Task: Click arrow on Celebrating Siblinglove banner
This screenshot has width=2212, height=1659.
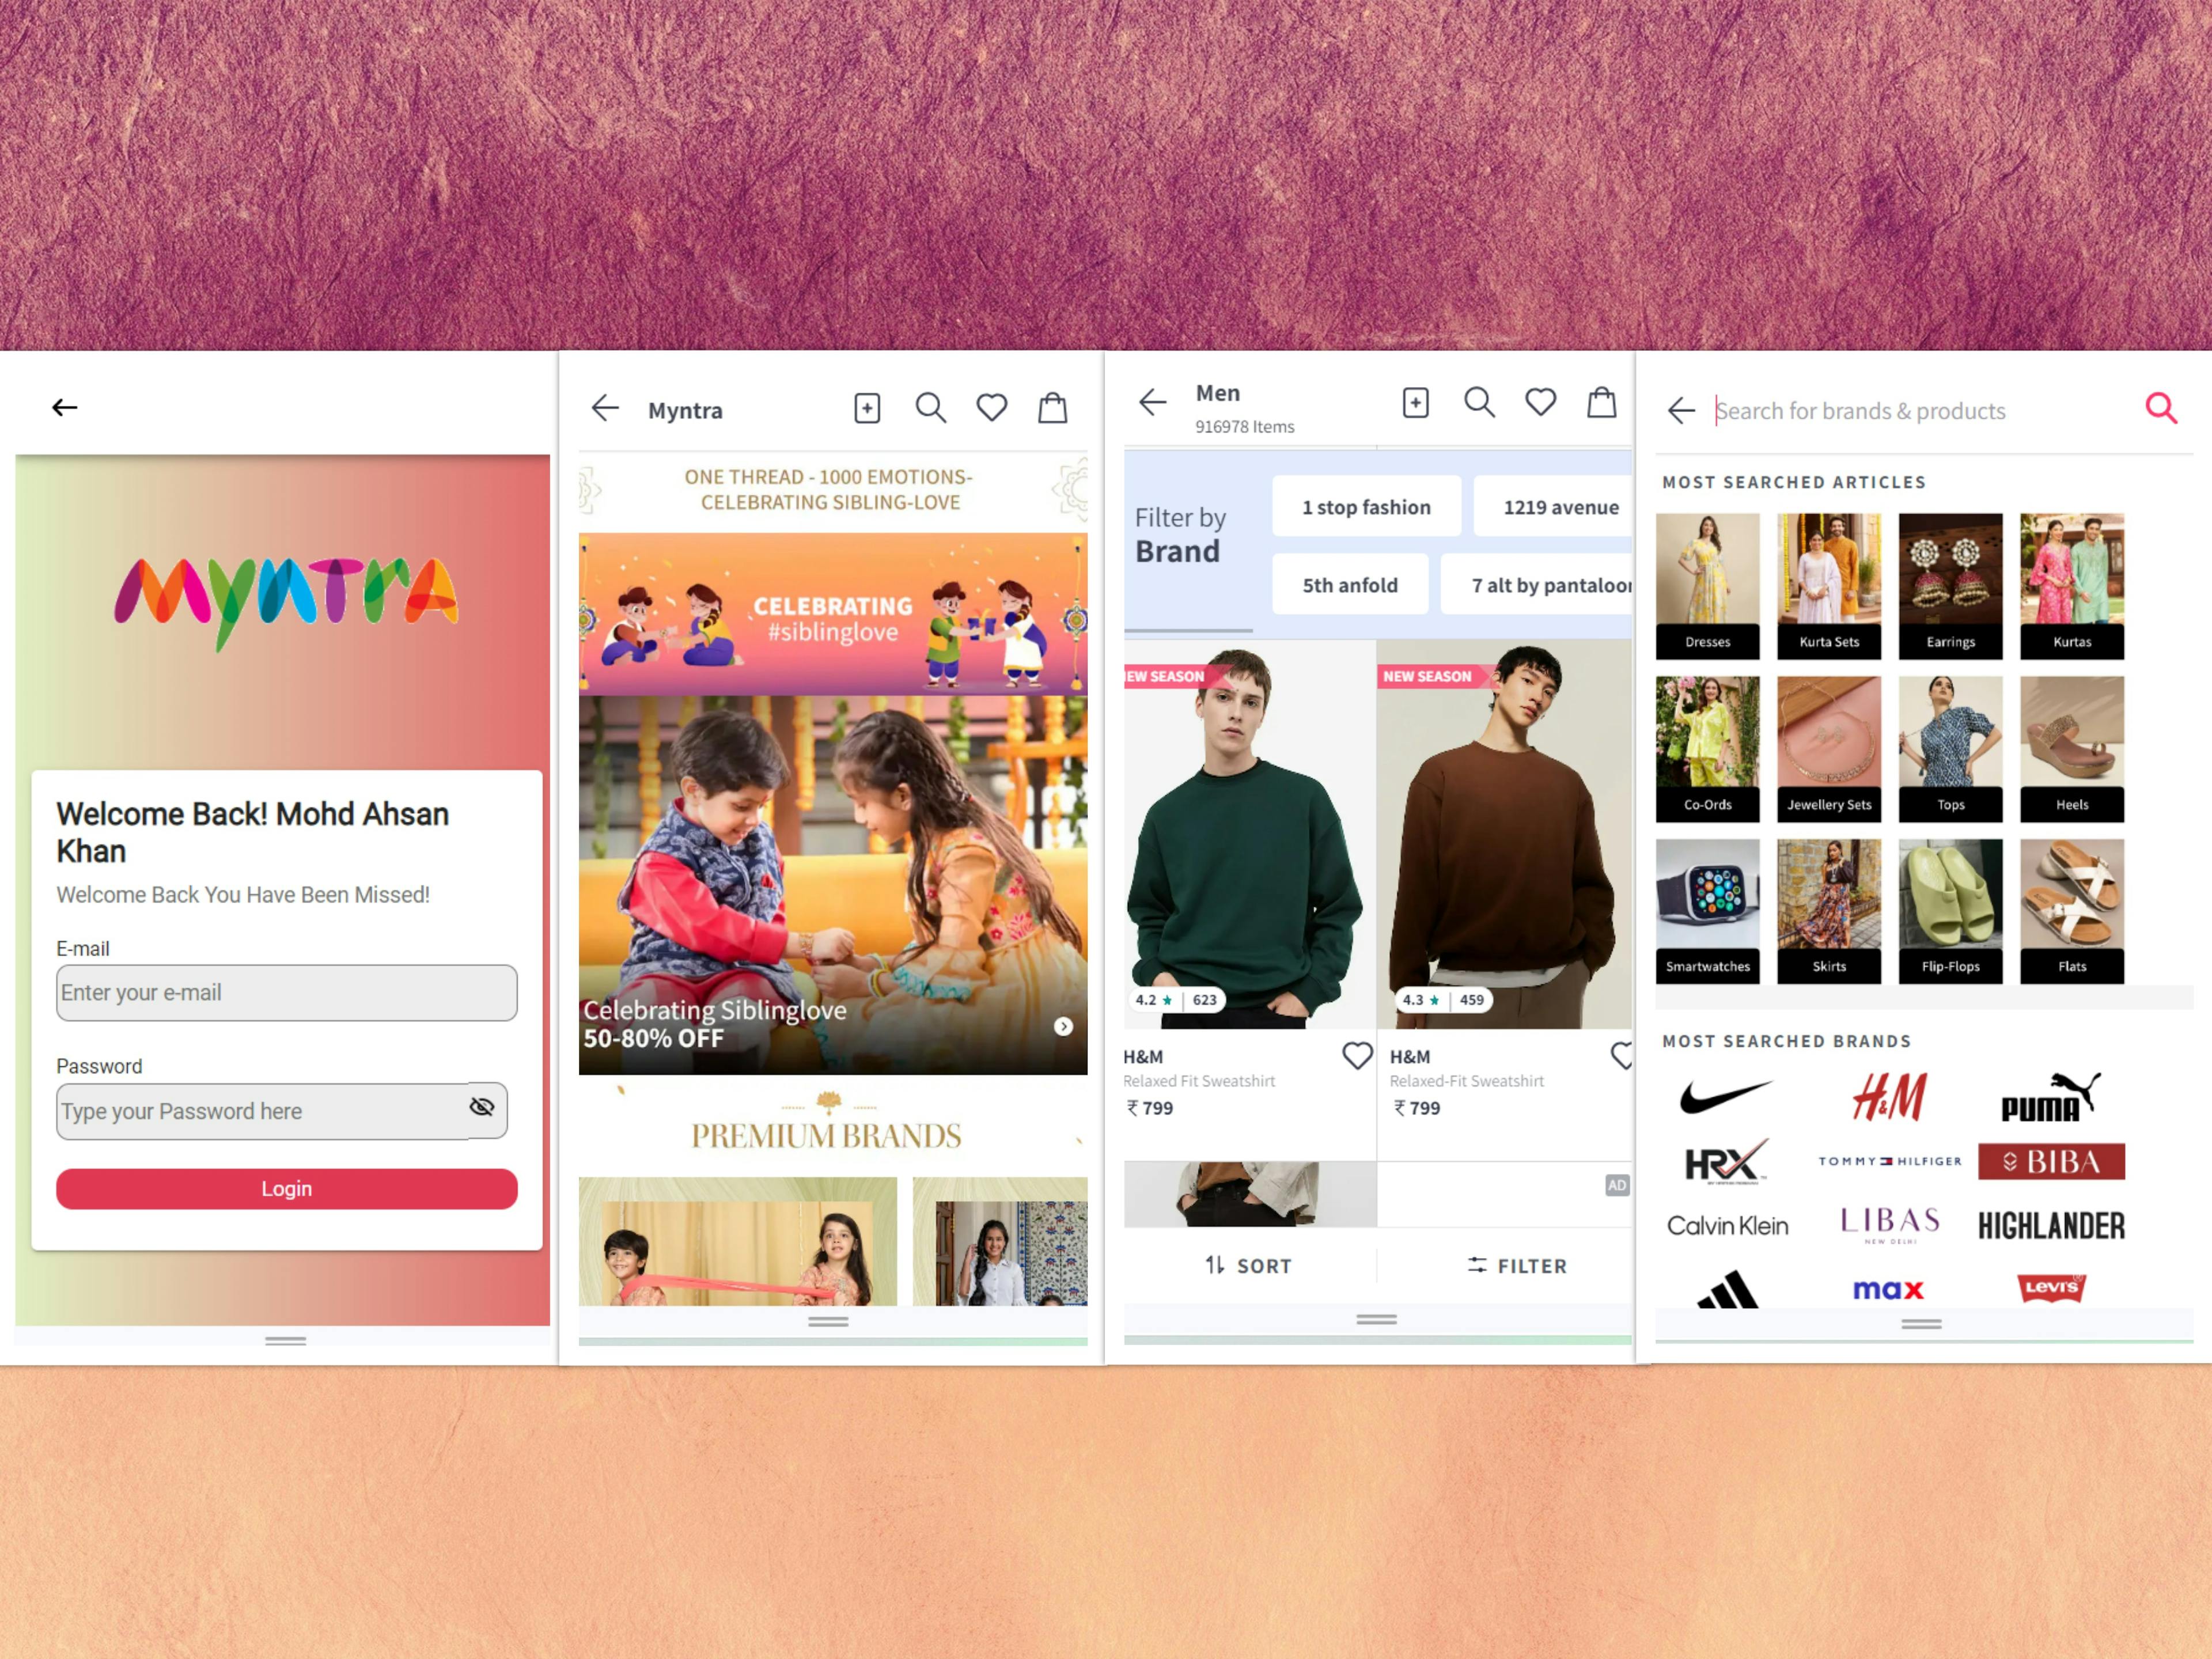Action: (1063, 1027)
